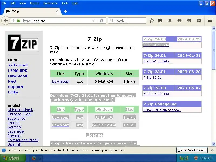Switch language to Portuguese Brazil
The height and width of the screenshot is (162, 216).
23,140
